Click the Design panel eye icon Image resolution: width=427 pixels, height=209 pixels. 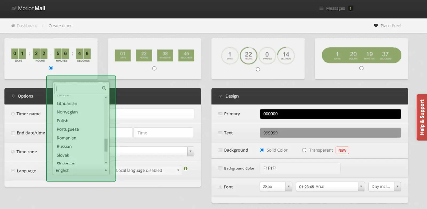coord(221,96)
